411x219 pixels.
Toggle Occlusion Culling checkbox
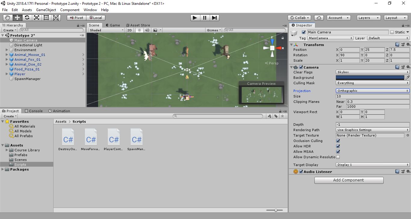coord(338,141)
